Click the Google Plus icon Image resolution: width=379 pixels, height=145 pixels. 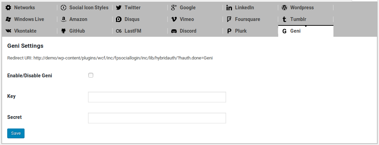(174, 8)
